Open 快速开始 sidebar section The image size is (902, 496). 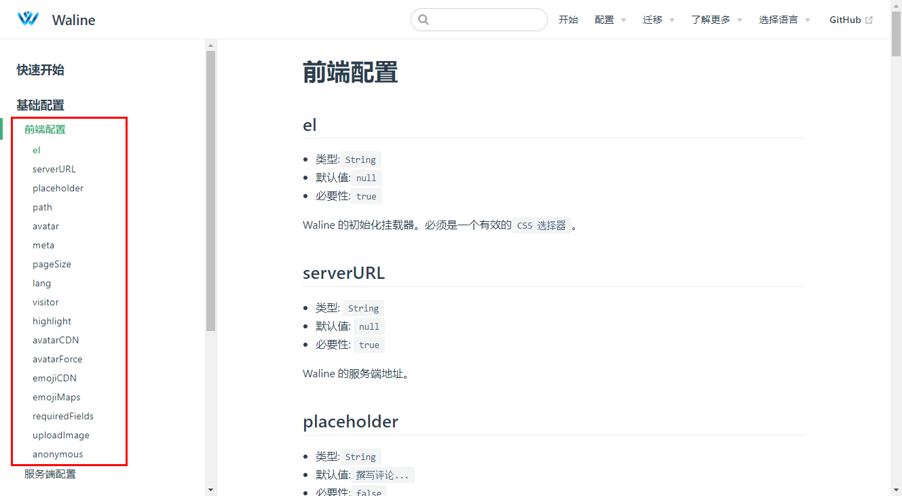tap(41, 70)
